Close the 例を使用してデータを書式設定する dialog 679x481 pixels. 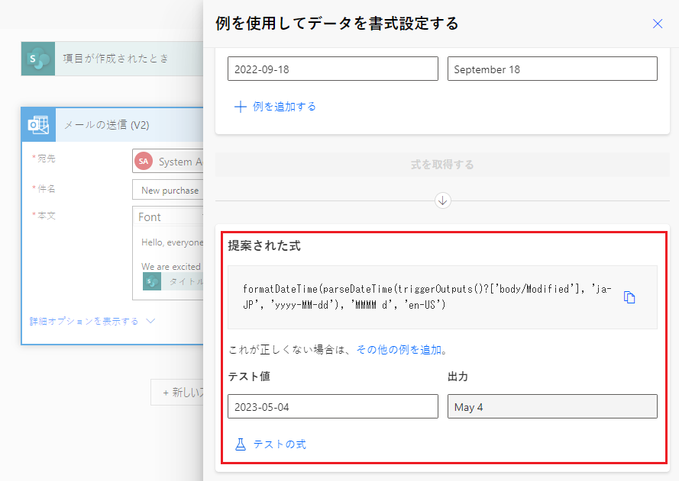(x=658, y=24)
